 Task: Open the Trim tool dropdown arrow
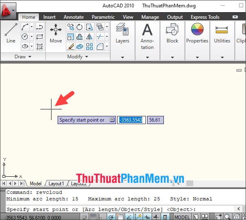click(x=107, y=37)
